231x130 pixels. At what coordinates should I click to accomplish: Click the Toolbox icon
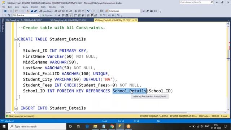tap(152, 11)
